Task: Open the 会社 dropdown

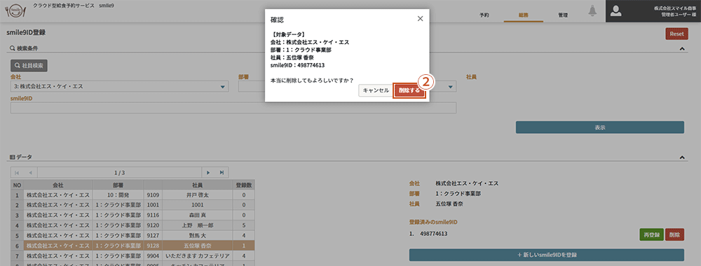Action: pyautogui.click(x=119, y=87)
